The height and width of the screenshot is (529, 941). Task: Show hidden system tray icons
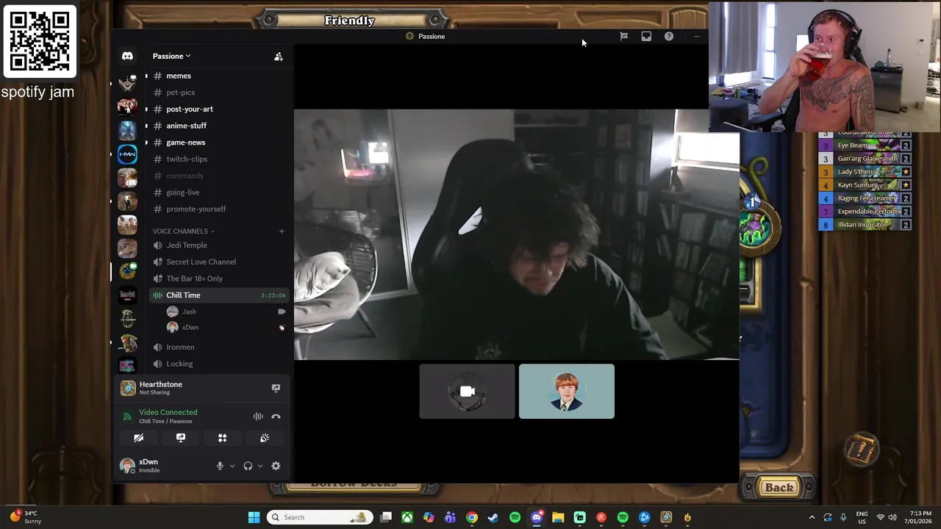pyautogui.click(x=812, y=517)
